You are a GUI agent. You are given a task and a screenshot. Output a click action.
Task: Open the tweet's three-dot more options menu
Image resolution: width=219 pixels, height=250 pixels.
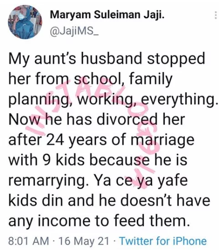pyautogui.click(x=215, y=15)
